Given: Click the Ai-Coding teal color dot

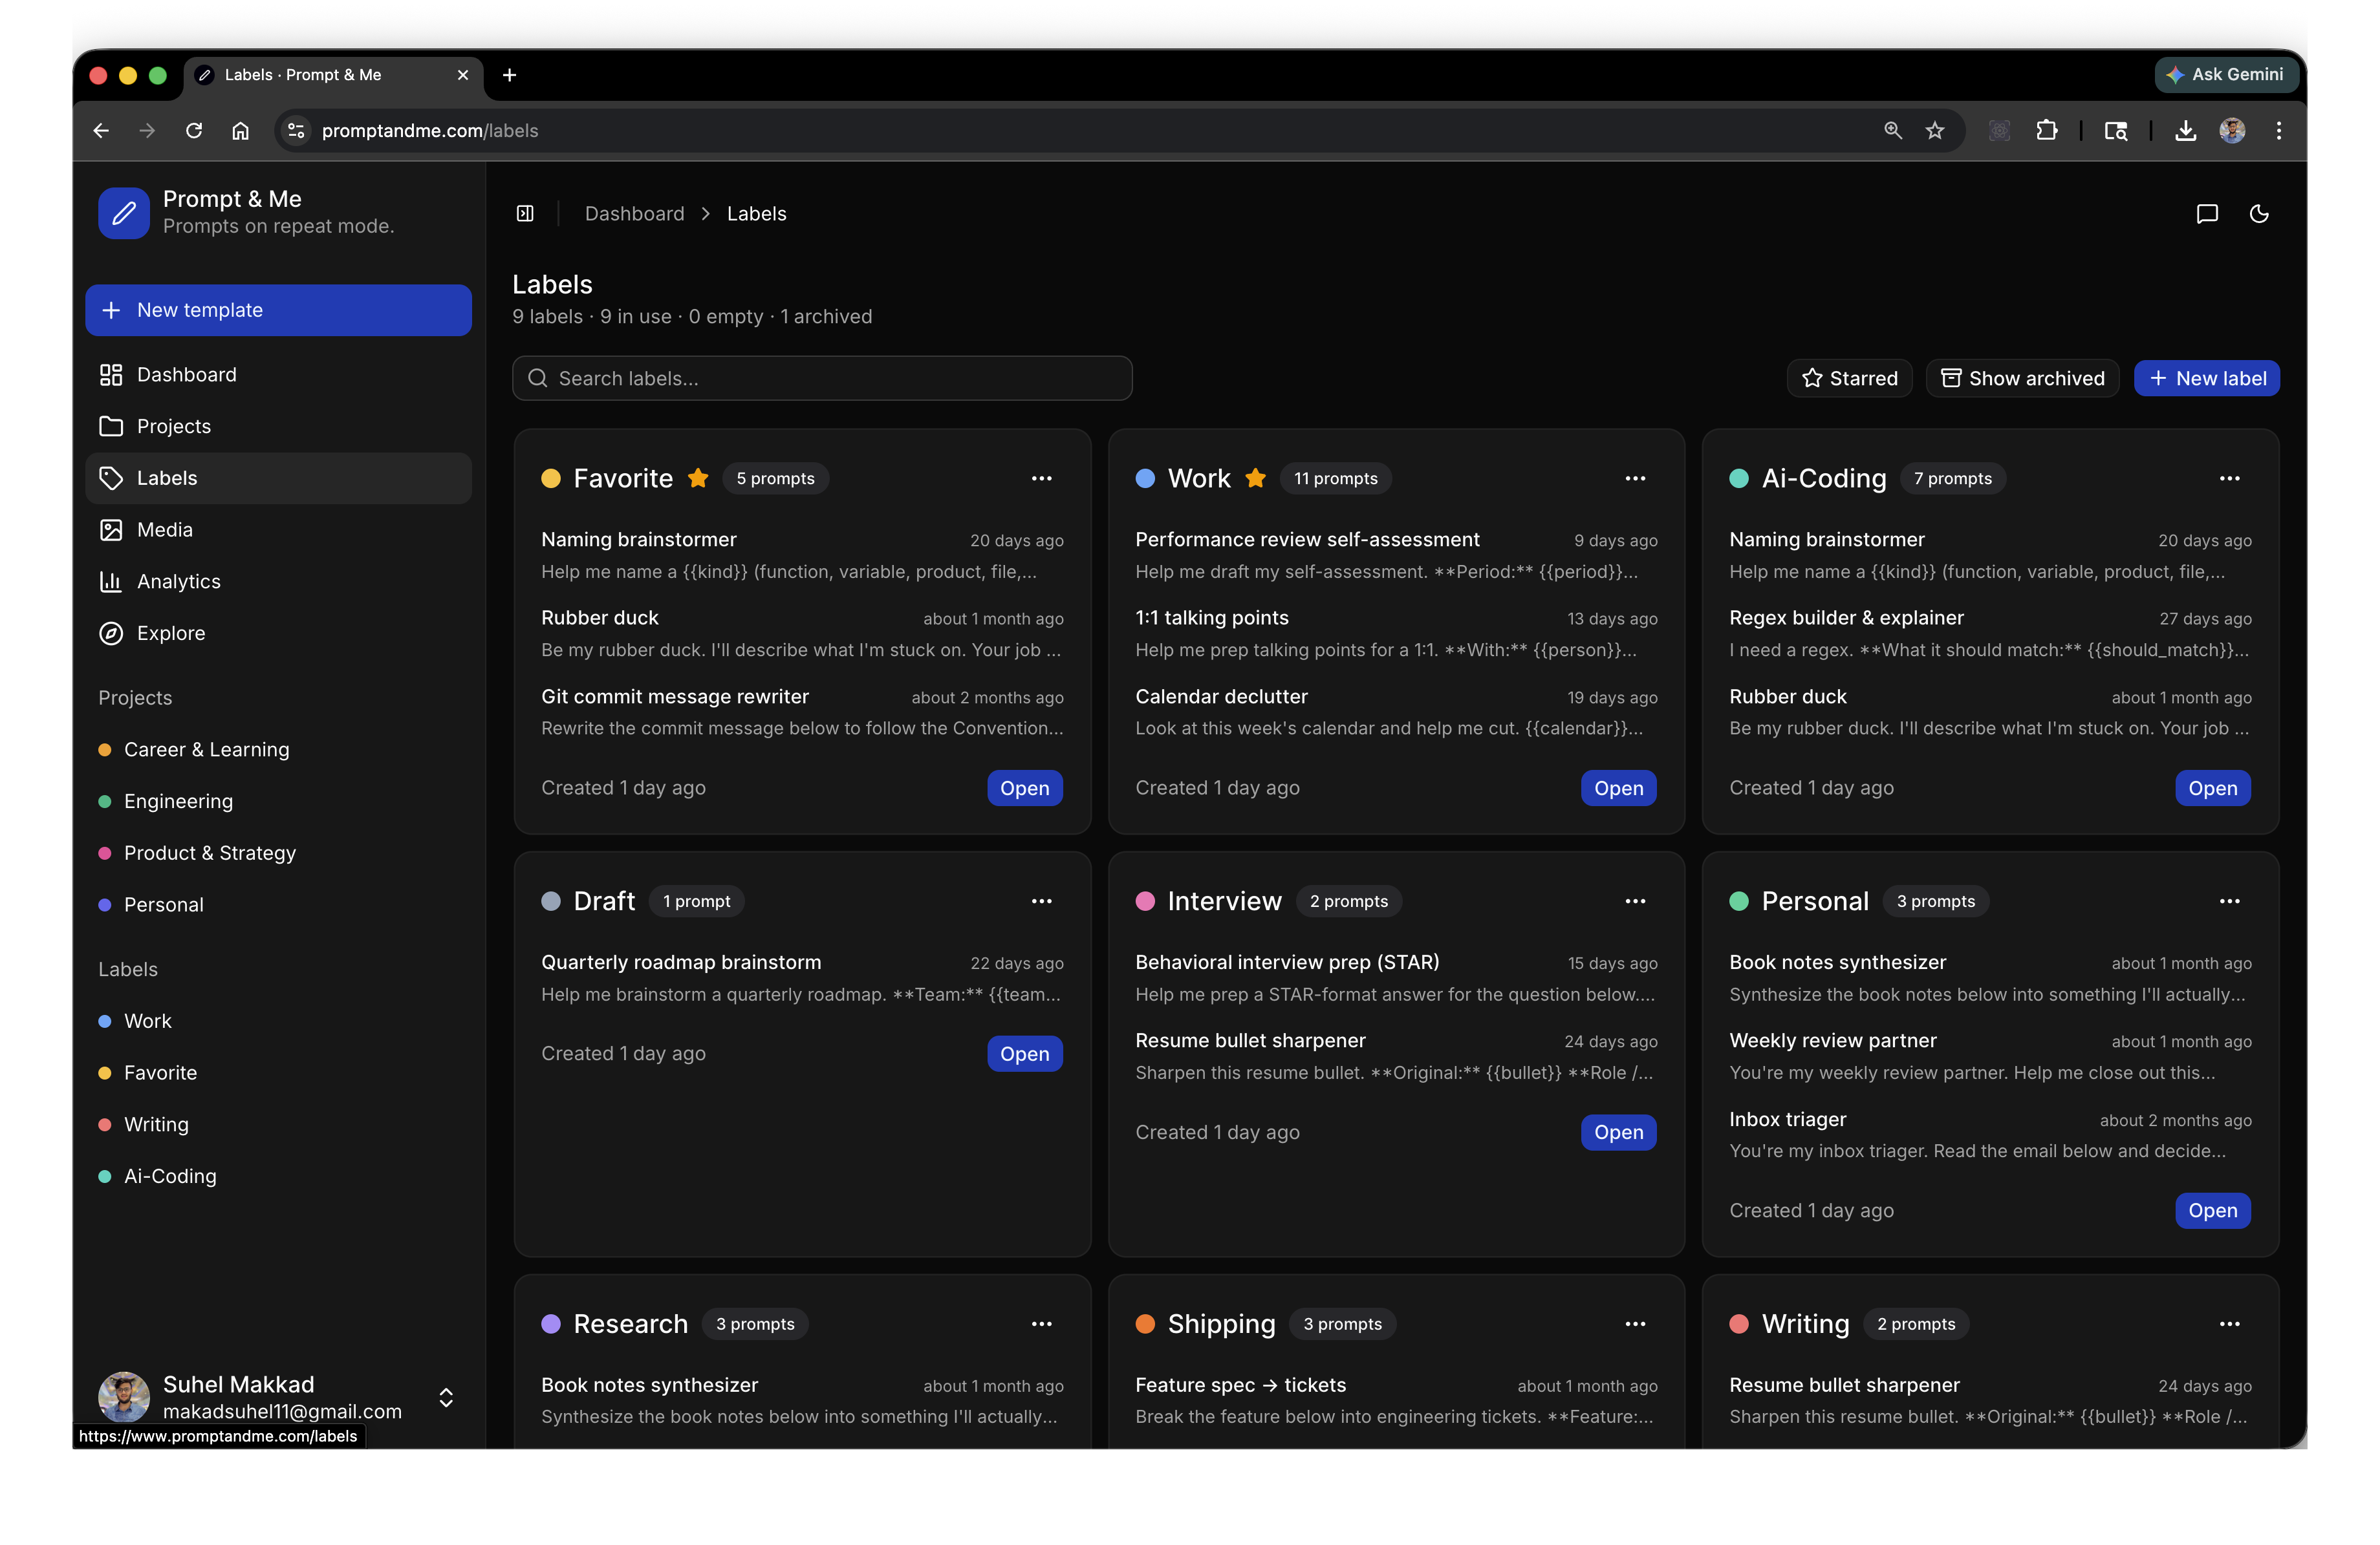Looking at the screenshot, I should click(1739, 478).
